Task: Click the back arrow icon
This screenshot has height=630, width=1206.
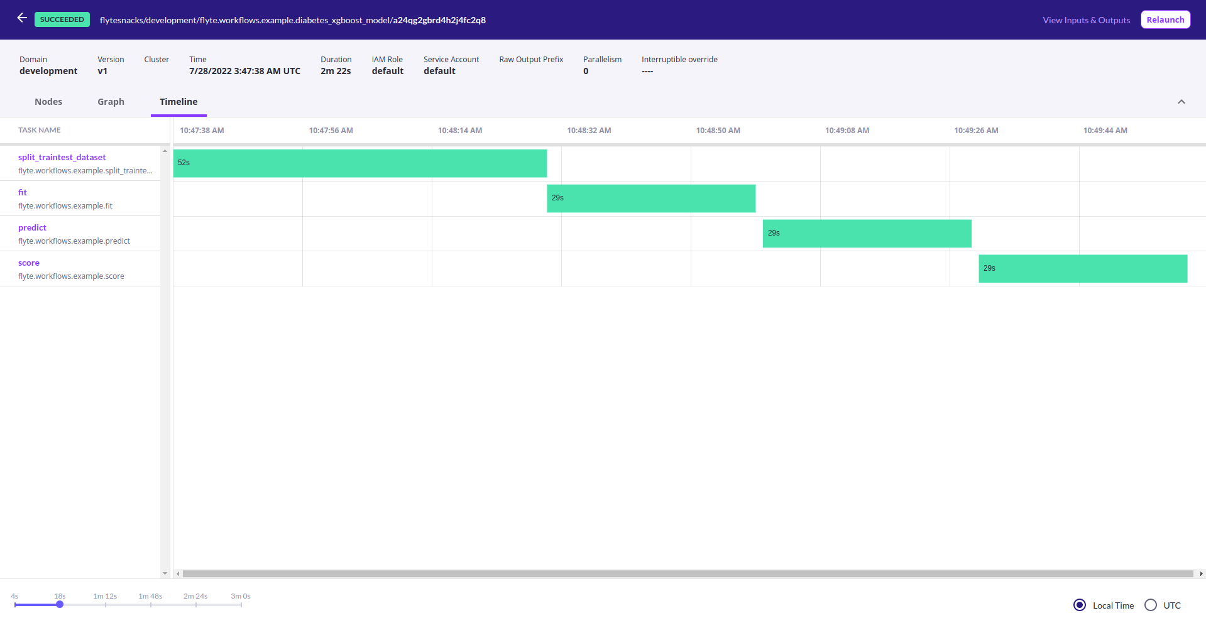Action: (22, 18)
